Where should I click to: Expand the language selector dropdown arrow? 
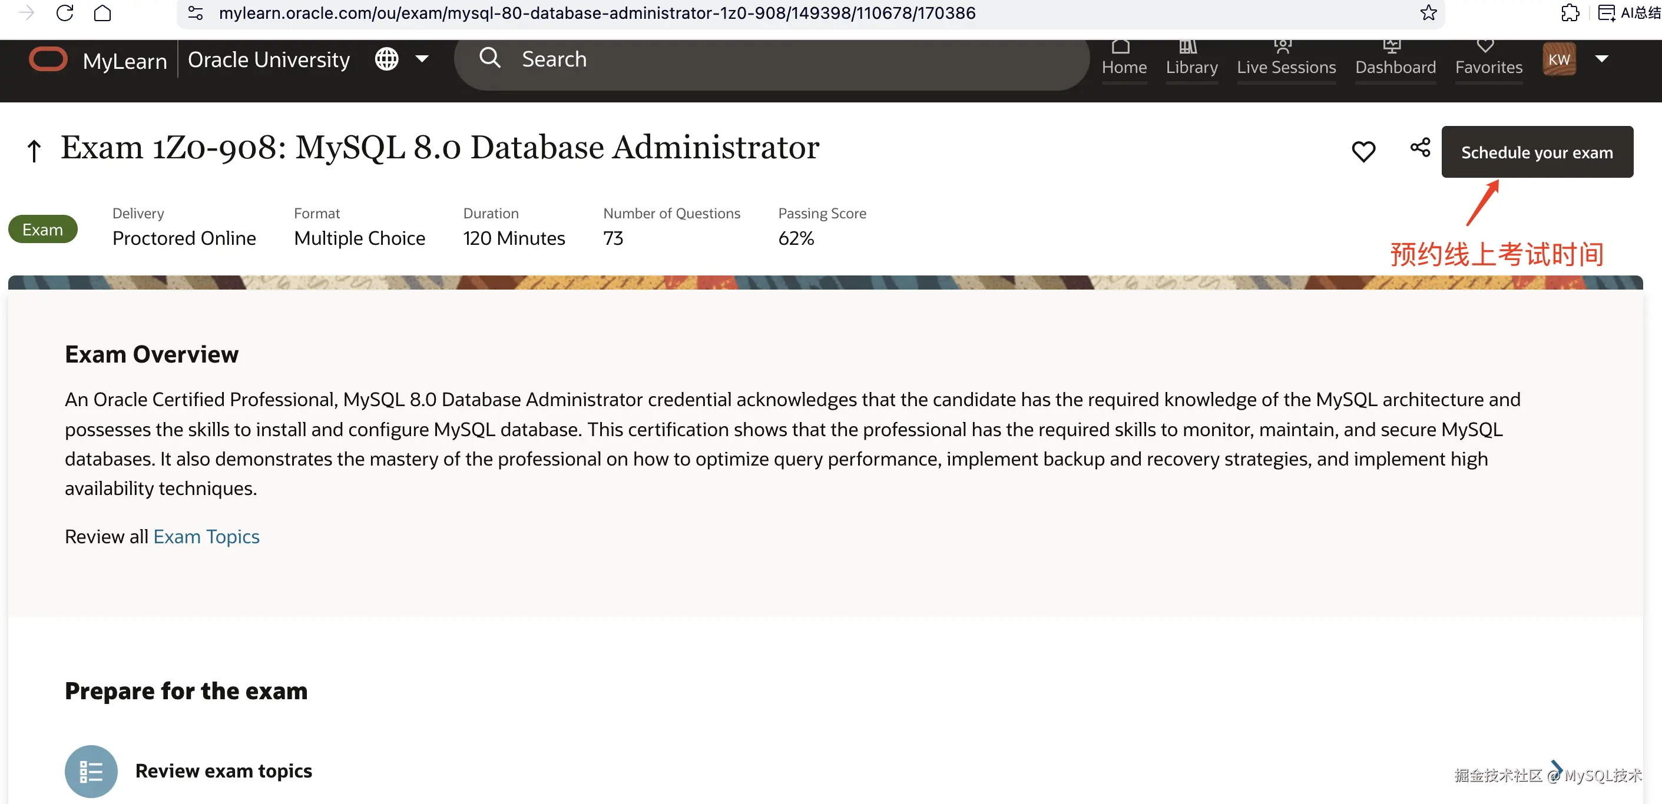click(x=422, y=59)
